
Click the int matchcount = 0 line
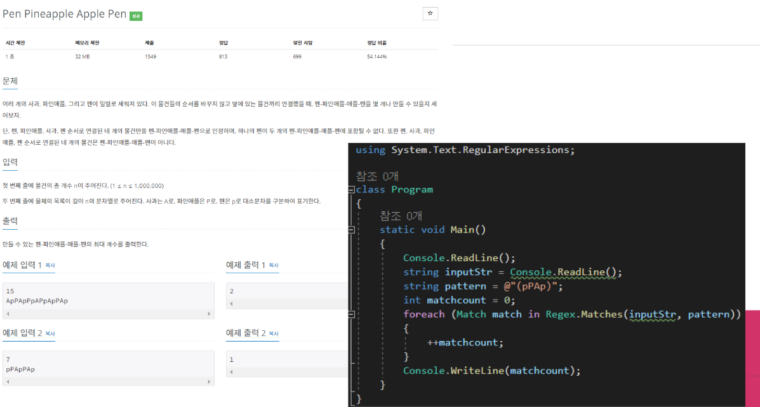pyautogui.click(x=460, y=300)
